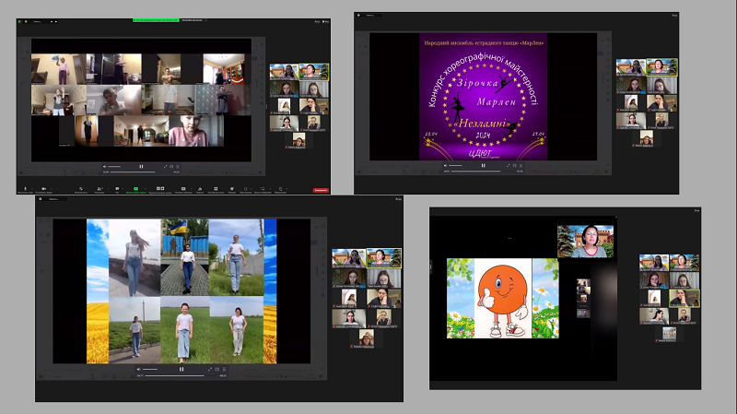Pause the outdoor girls collage video
The height and width of the screenshot is (414, 737).
point(181,369)
